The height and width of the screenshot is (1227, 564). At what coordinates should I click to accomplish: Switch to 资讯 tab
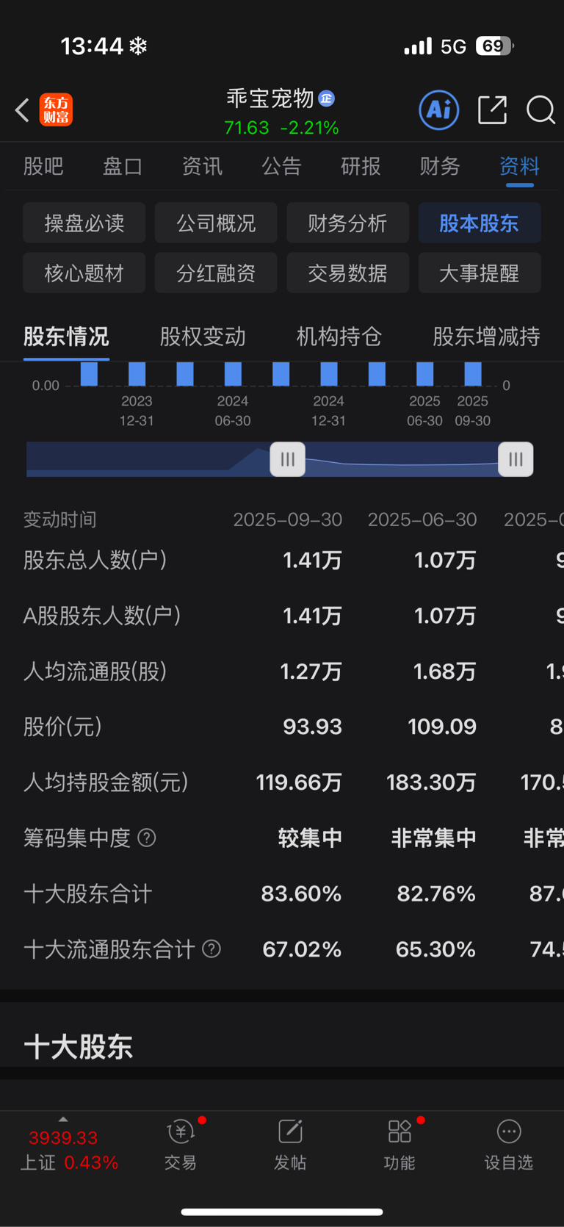pos(202,166)
